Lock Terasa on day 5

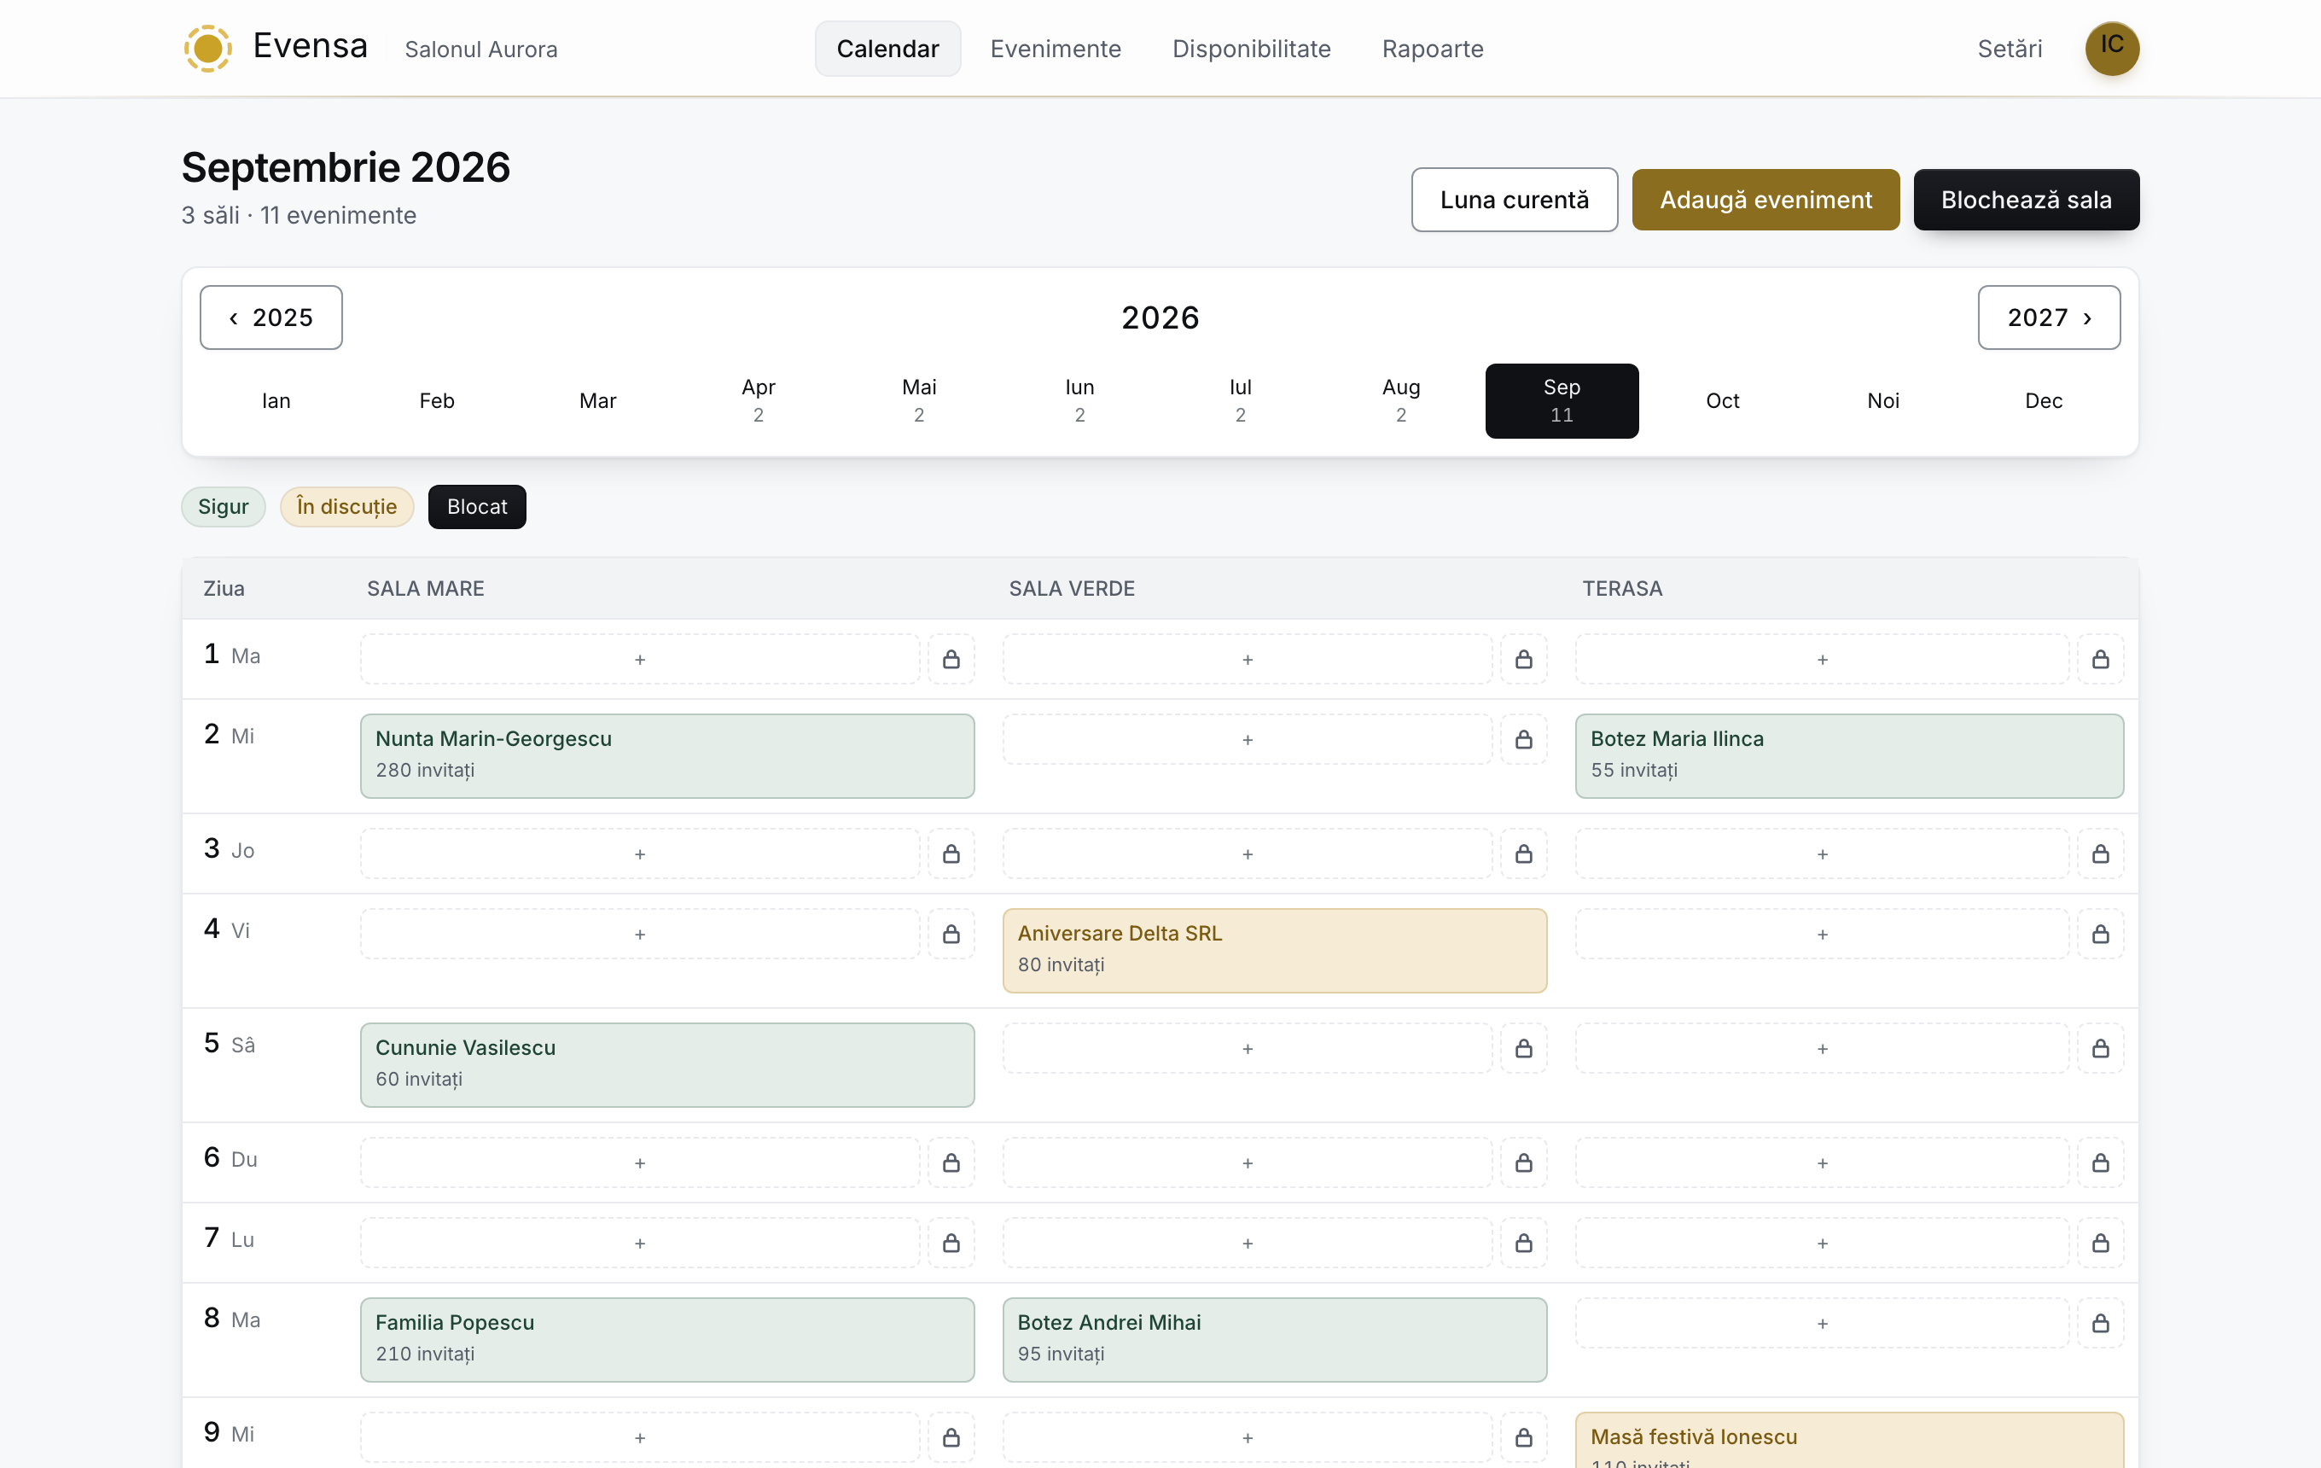2100,1049
